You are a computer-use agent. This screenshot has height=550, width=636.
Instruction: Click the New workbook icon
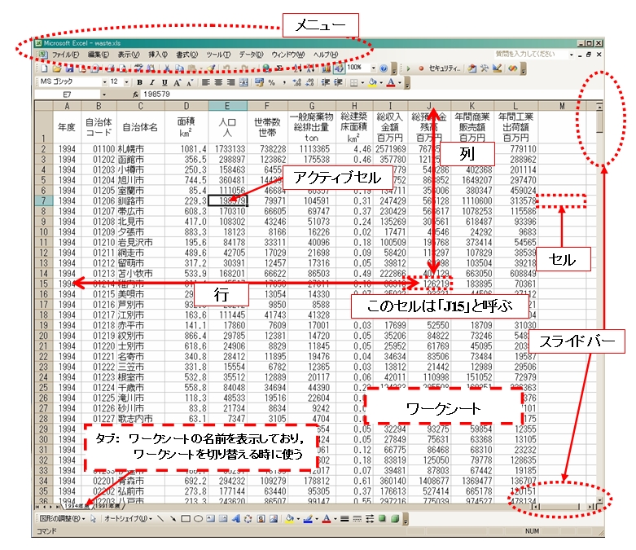click(x=44, y=68)
